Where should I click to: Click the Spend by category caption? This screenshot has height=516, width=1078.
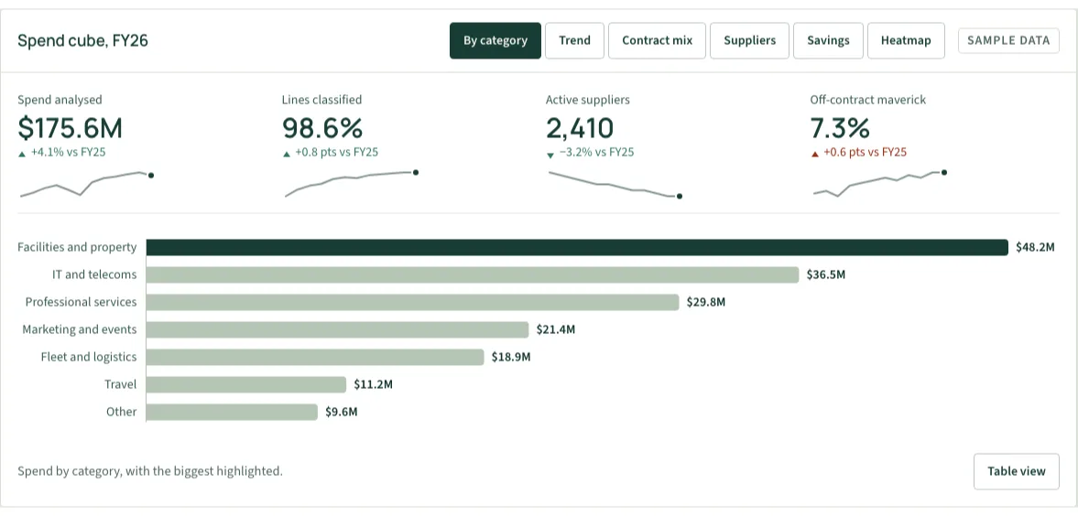click(150, 471)
